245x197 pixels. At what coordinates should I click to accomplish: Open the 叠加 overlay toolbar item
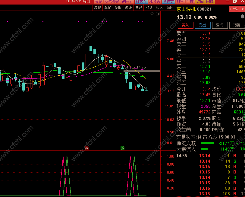point(108,8)
